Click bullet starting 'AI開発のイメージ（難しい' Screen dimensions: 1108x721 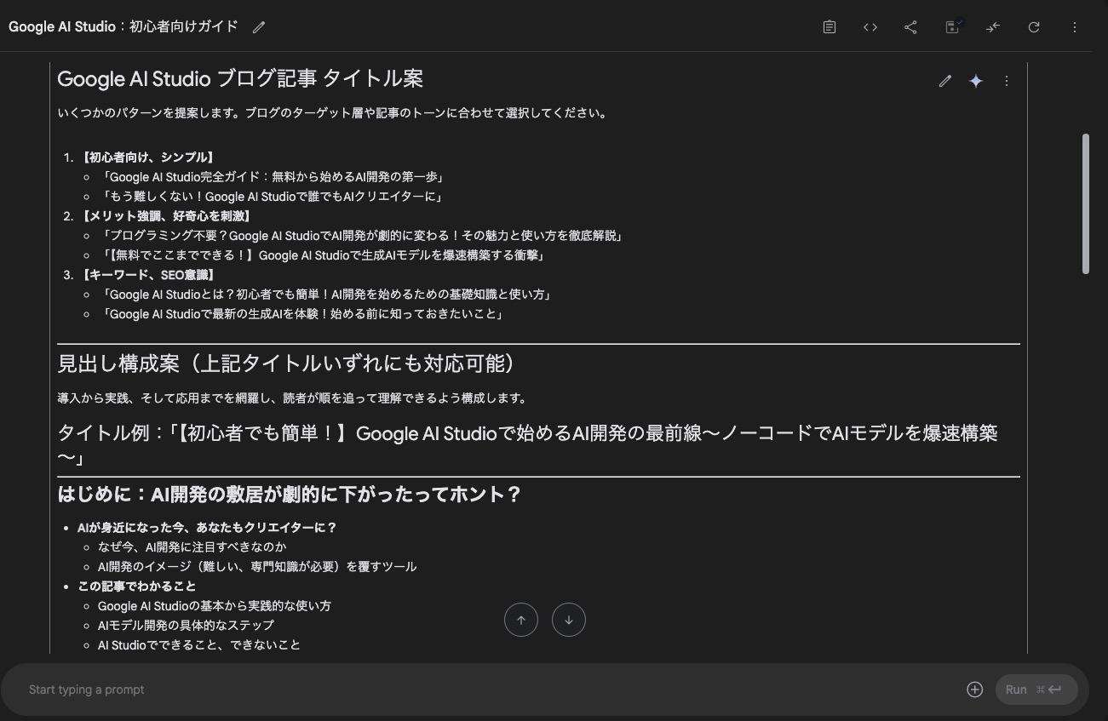click(x=257, y=567)
